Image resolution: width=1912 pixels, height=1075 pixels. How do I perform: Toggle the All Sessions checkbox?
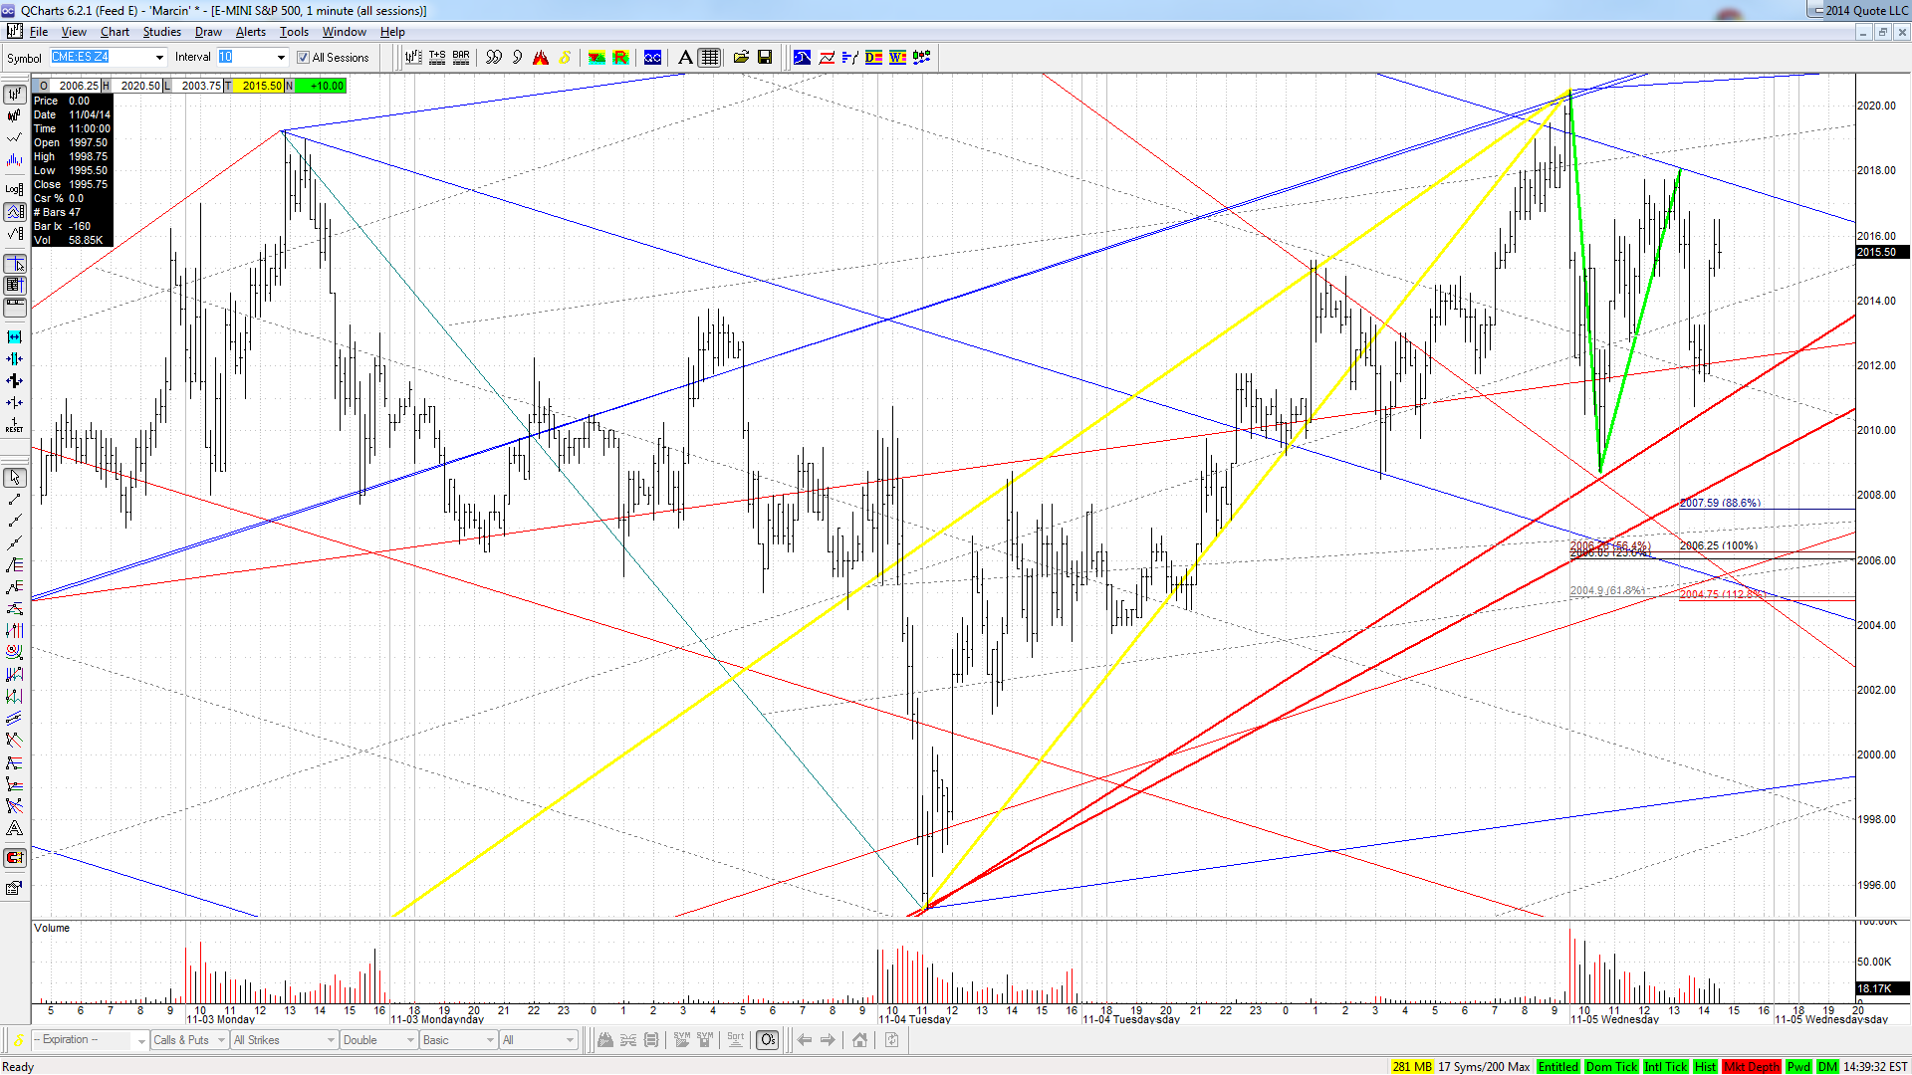pos(304,58)
